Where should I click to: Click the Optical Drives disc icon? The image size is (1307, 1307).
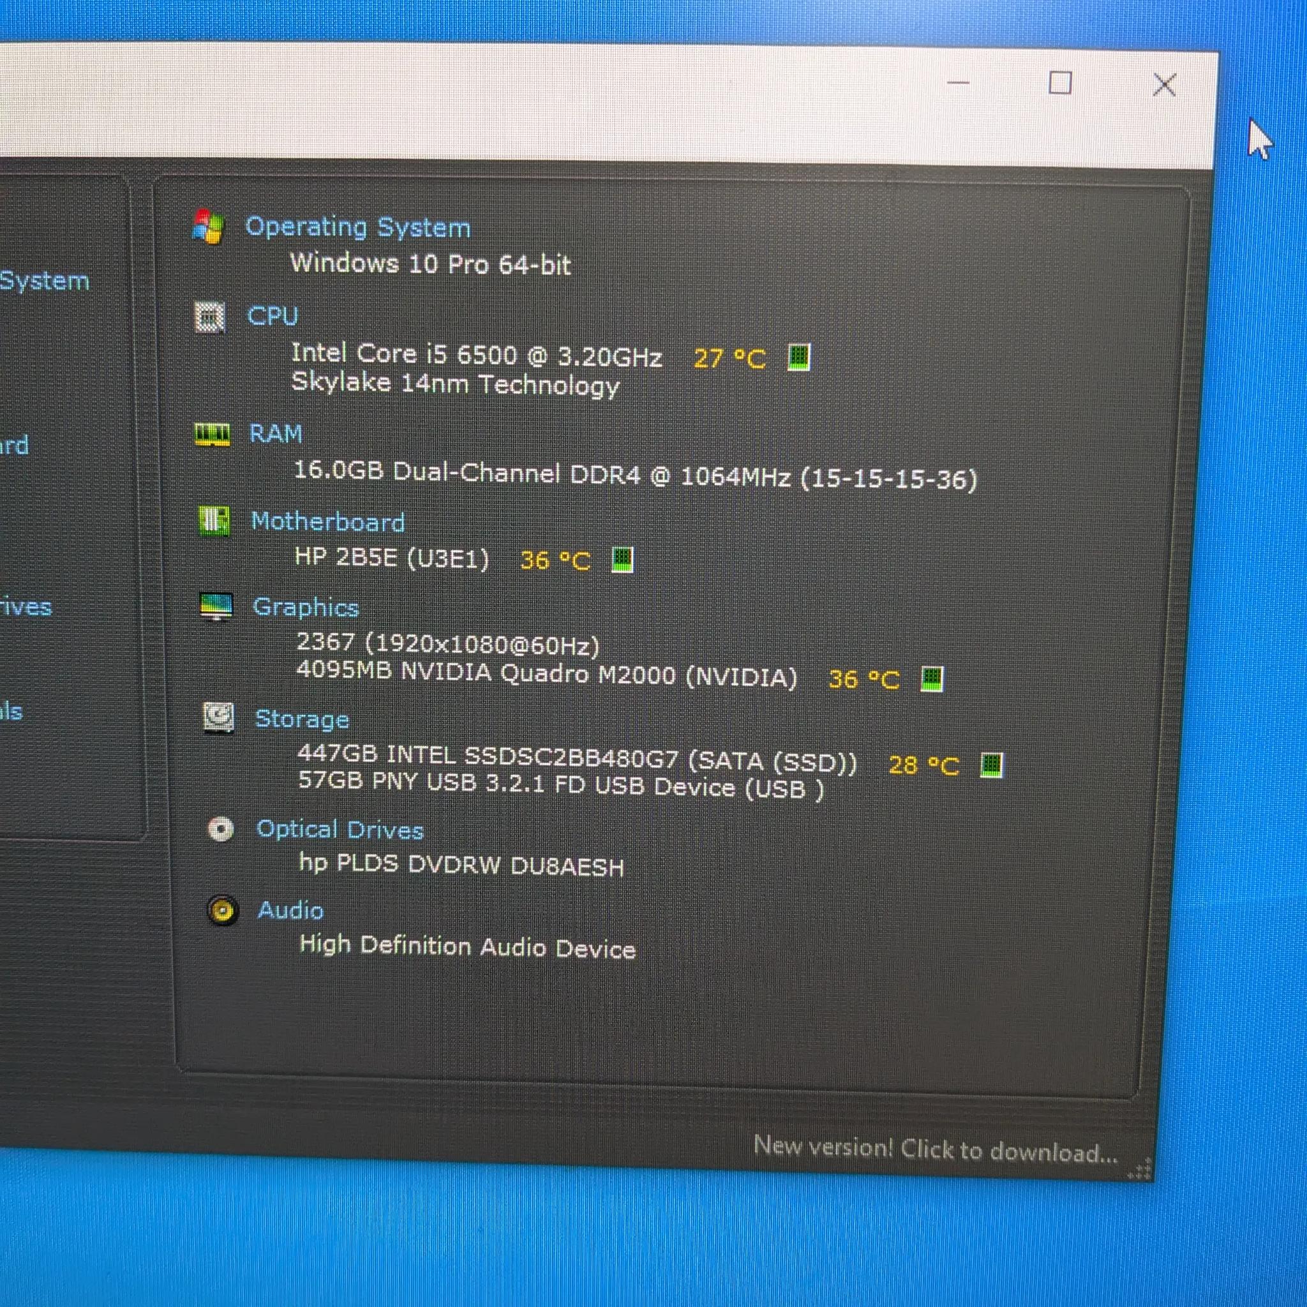[x=221, y=828]
